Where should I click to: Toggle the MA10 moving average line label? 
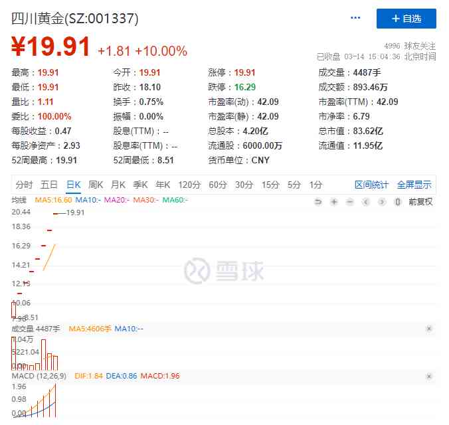[88, 200]
